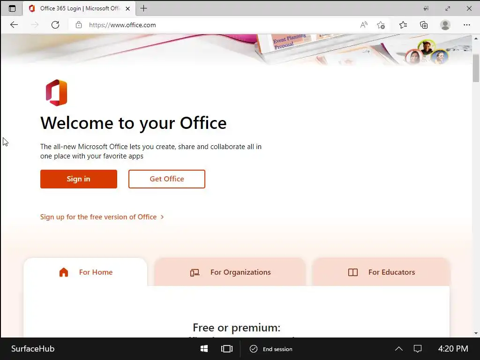Close the Office 365 Login tab
Viewport: 480px width, 360px height.
click(128, 8)
